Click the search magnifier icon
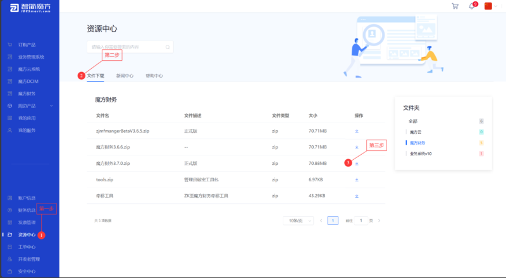506x278 pixels. pyautogui.click(x=168, y=47)
